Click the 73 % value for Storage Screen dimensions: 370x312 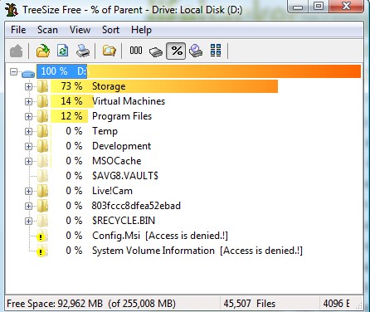(x=71, y=86)
